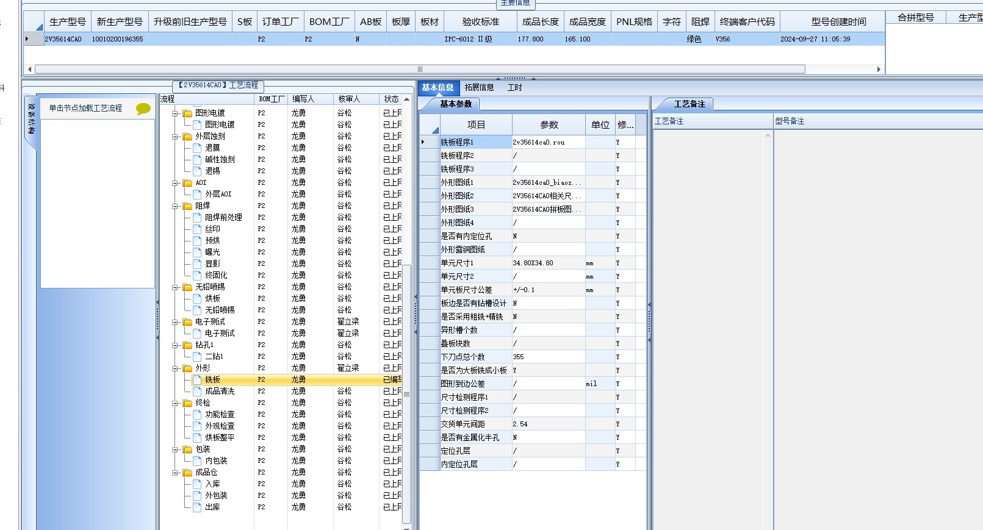The height and width of the screenshot is (530, 983).
Task: Click the folder icon beside AOI
Action: click(188, 183)
